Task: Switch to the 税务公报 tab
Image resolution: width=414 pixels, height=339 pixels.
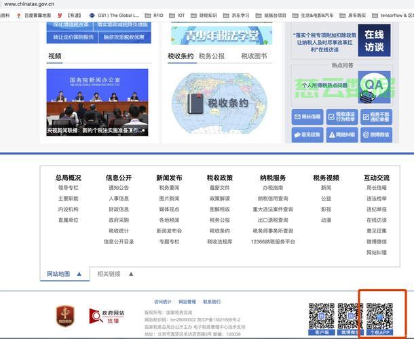Action: coord(212,56)
